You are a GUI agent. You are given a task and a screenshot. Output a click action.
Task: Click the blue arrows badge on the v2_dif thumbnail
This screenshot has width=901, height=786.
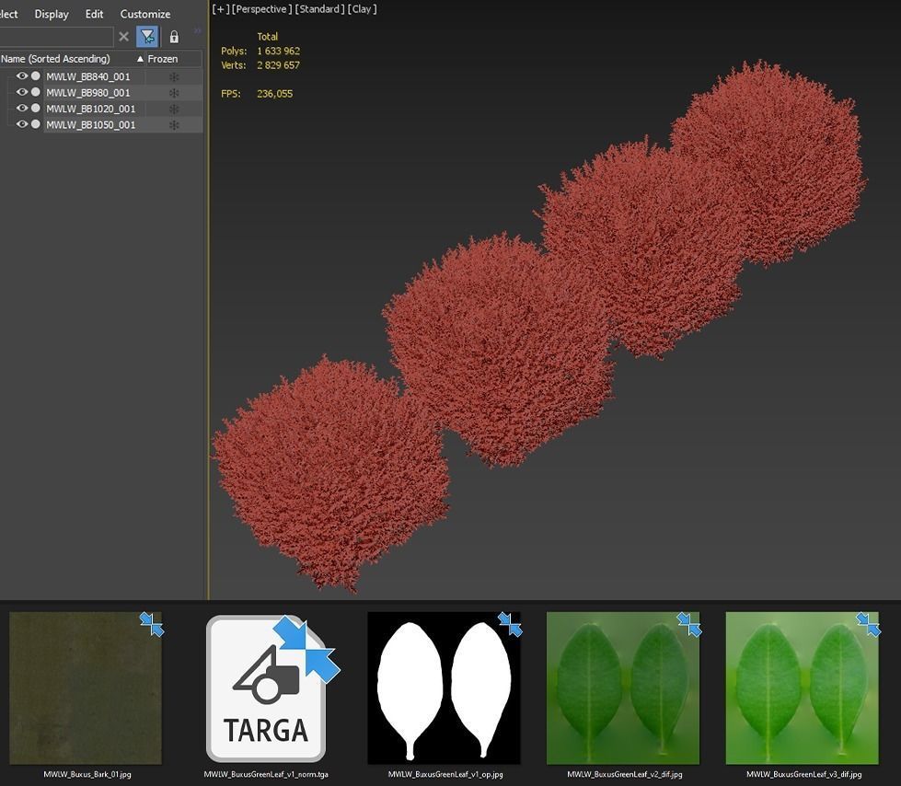[689, 625]
